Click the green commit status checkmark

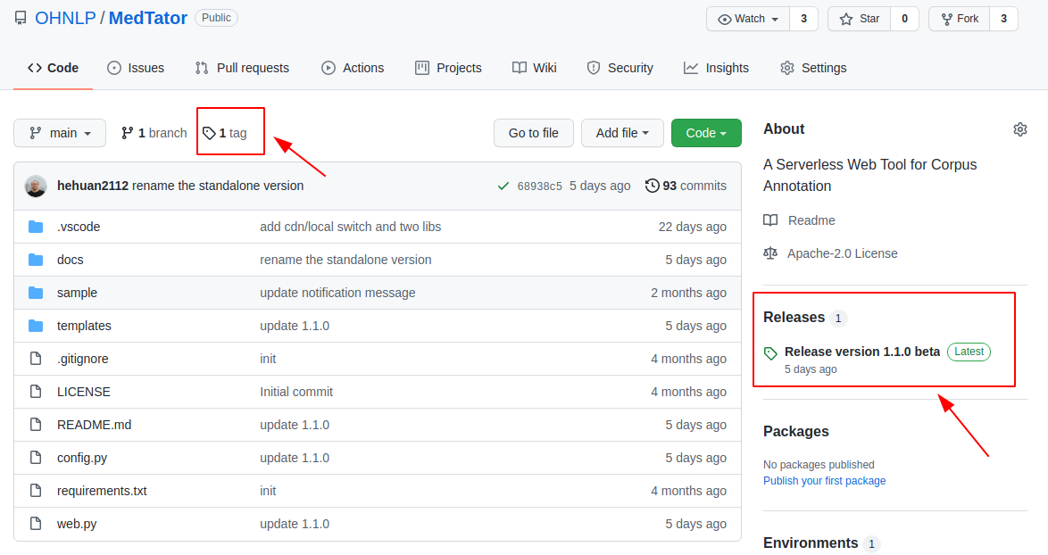coord(503,186)
